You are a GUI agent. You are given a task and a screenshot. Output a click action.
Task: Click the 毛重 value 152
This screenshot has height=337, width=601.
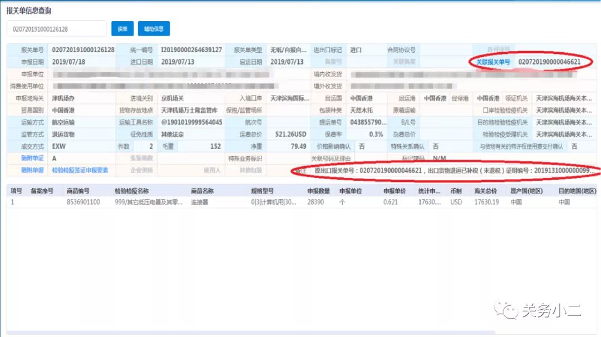(215, 146)
